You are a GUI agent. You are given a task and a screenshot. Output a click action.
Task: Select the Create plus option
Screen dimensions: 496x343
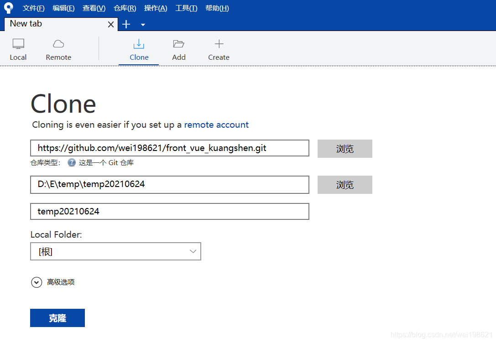click(x=219, y=49)
